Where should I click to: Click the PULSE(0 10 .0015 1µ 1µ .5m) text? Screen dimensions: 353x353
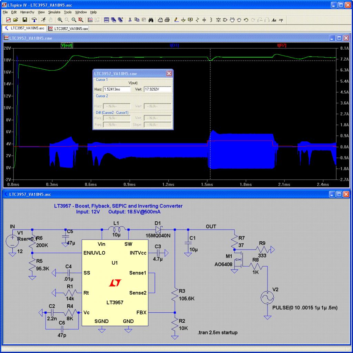pos(305,307)
